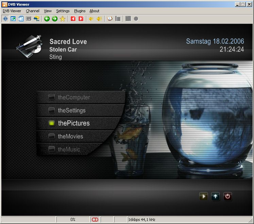The image size is (254, 224).
Task: Open the DVB Viewer menu
Action: [12, 11]
